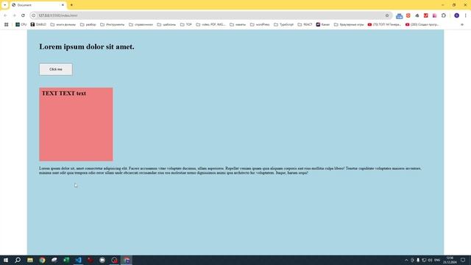Viewport: 471px width, 265px height.
Task: Open the 'Канал' bookmark
Action: (x=323, y=24)
